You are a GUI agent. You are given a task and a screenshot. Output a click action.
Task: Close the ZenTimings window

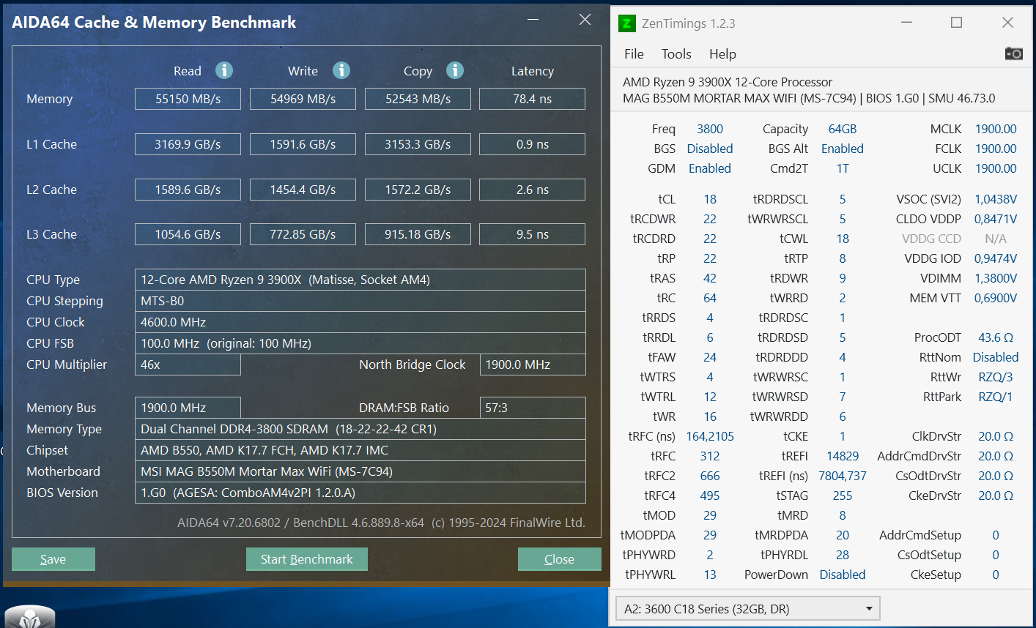[x=1007, y=23]
